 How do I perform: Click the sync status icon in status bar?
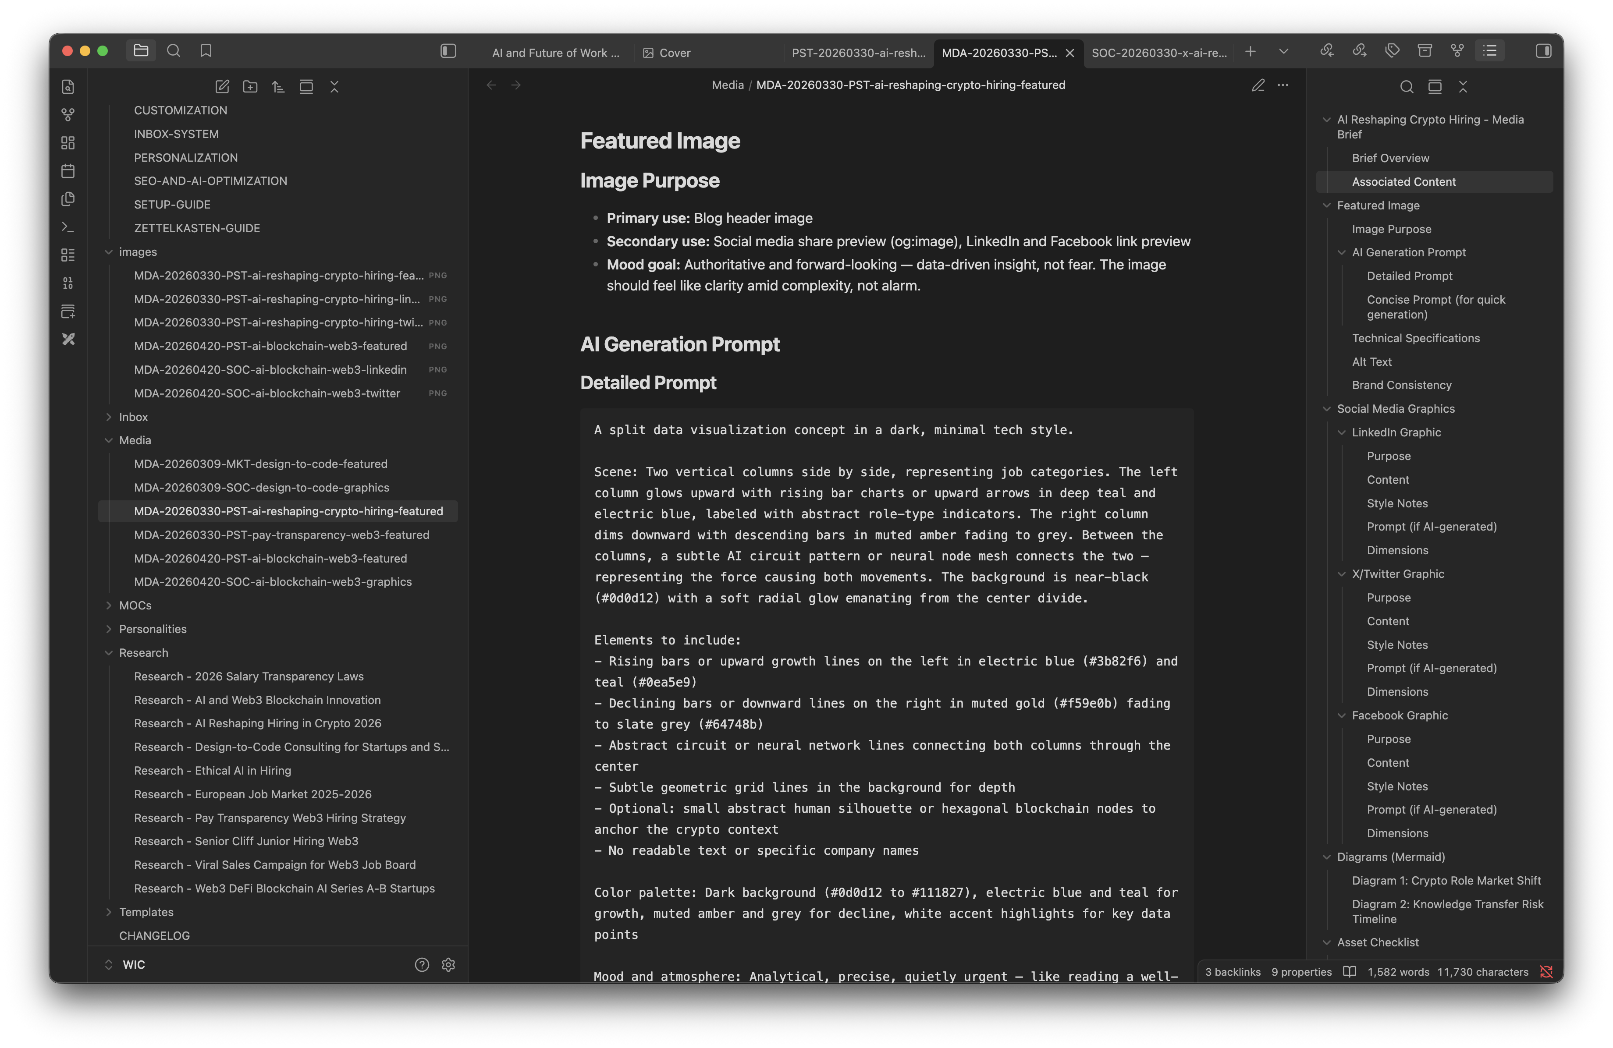pos(1546,972)
